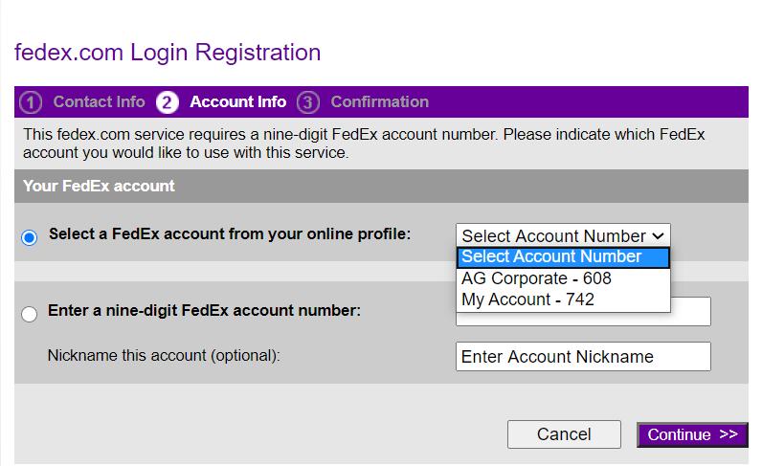This screenshot has height=466, width=762.
Task: Open the Select Account Number dropdown
Action: (x=563, y=235)
